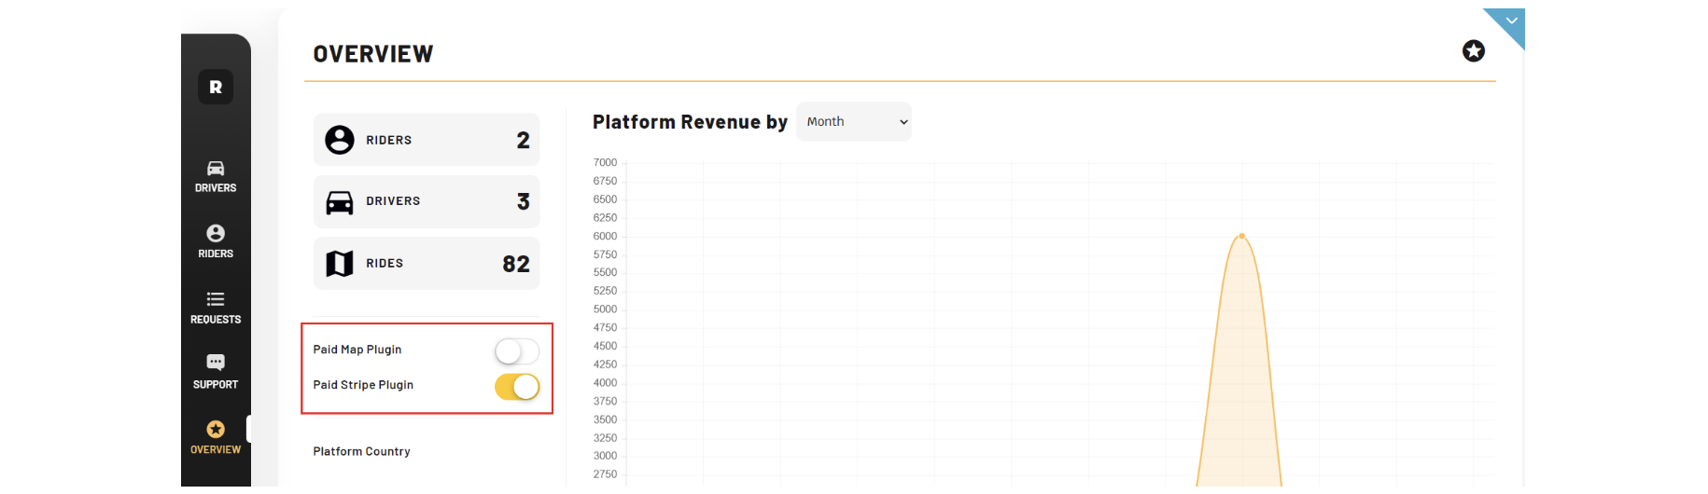Viewport: 1708px width, 494px height.
Task: Open Drivers section car icon
Action: tap(216, 168)
